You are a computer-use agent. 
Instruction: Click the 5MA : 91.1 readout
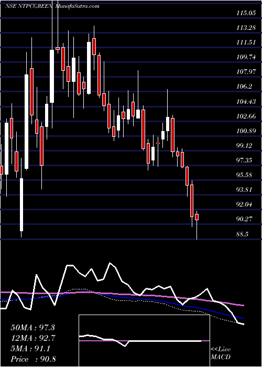[x=30, y=349]
